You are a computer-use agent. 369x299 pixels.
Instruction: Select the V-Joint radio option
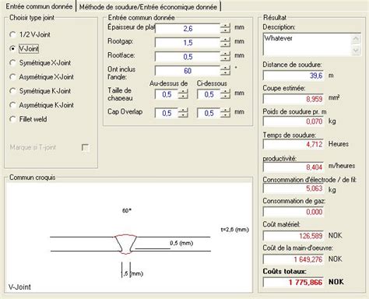(24, 48)
